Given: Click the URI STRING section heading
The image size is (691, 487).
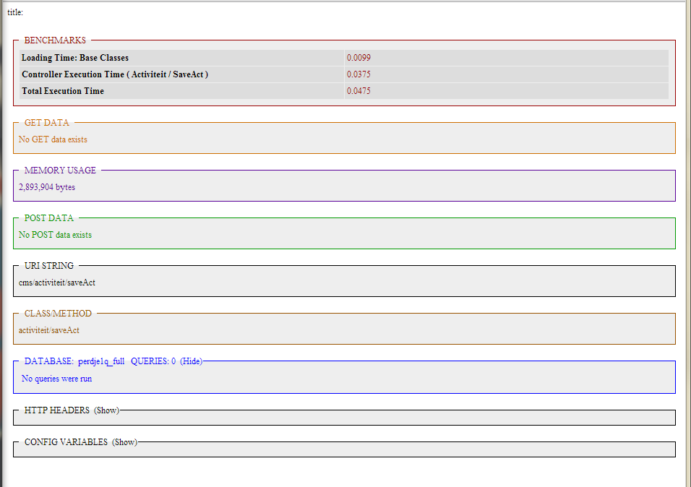Looking at the screenshot, I should pos(49,265).
